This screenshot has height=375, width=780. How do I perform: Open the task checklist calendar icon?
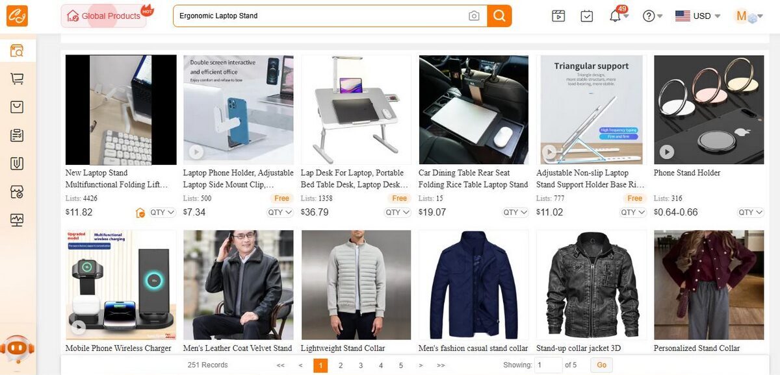[587, 16]
